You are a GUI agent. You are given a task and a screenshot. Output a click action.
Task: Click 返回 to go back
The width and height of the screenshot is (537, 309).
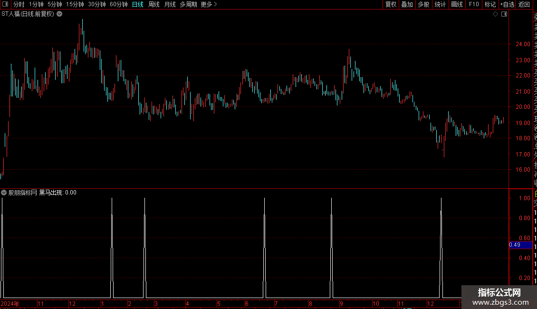(x=524, y=4)
